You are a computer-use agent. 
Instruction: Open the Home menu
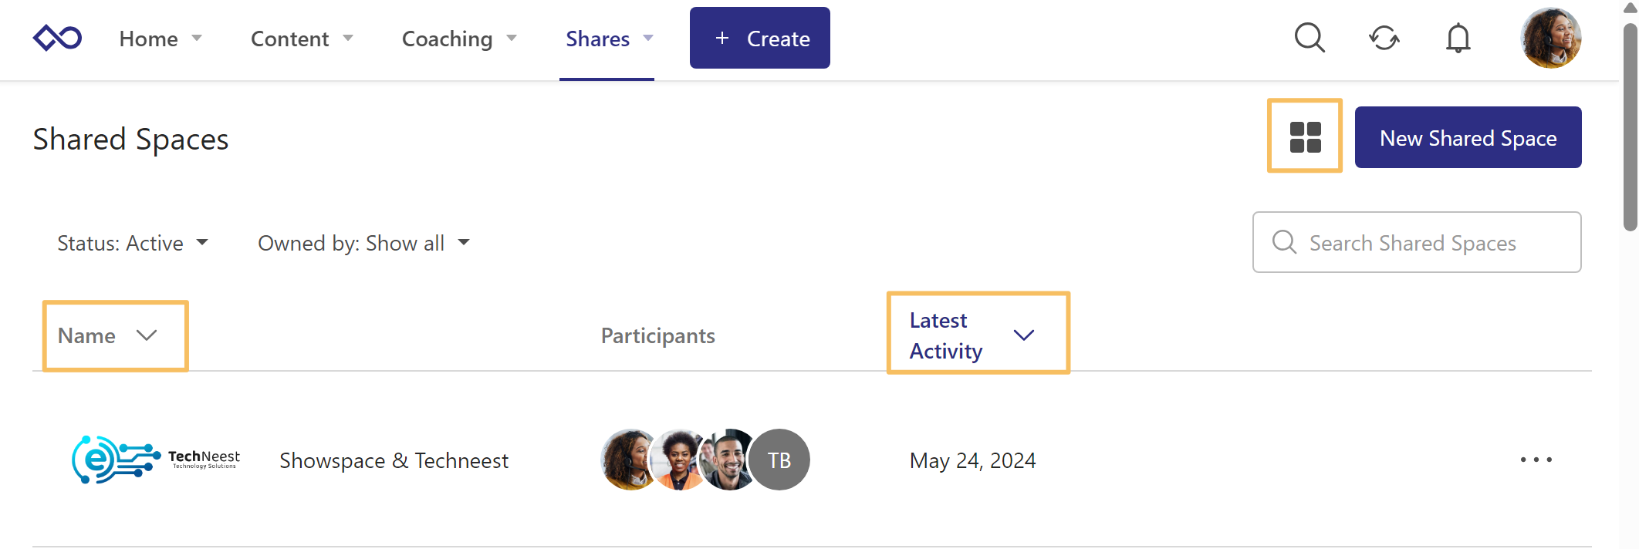(x=161, y=39)
